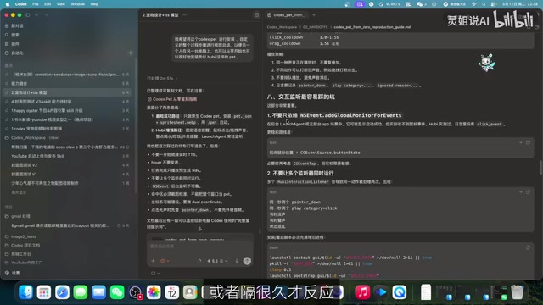Go back with the left arrow
This screenshot has width=543, height=305.
coord(36,15)
